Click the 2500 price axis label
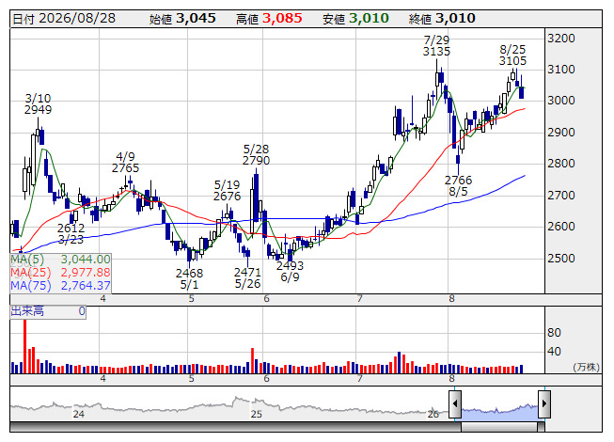This screenshot has height=442, width=614. tap(561, 259)
